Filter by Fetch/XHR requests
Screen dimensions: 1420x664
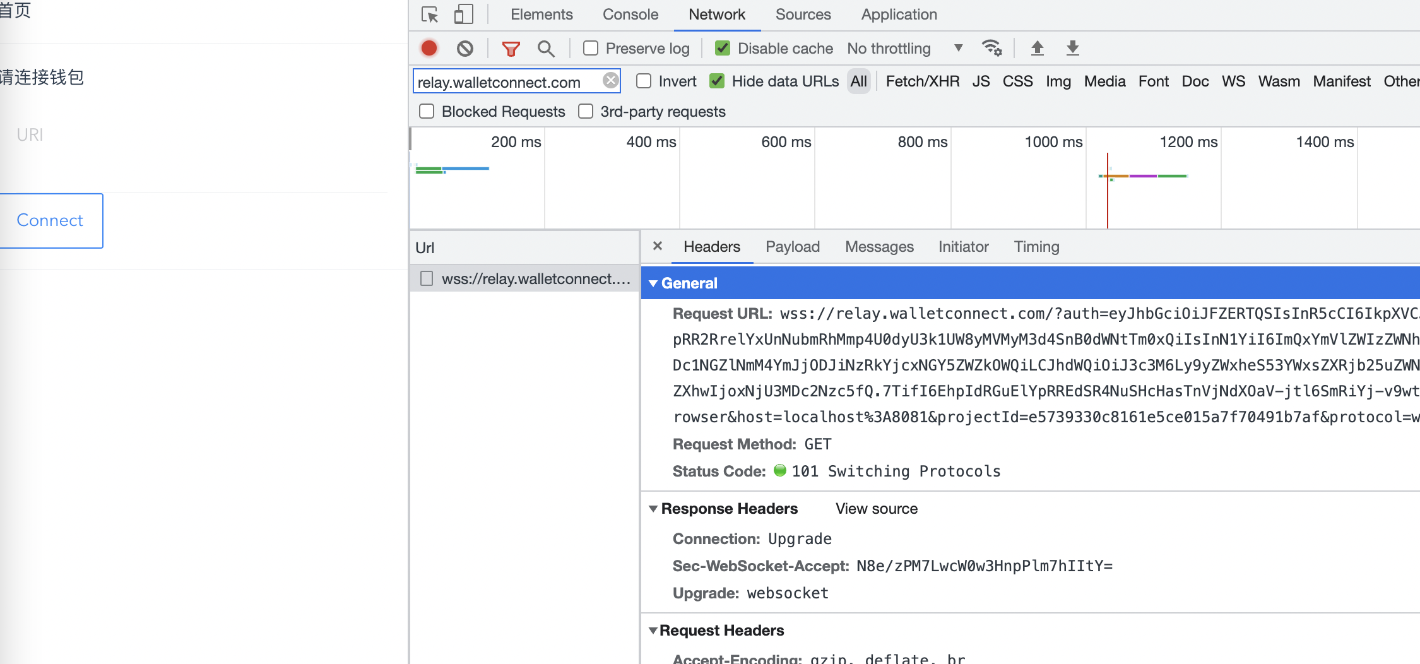tap(923, 81)
